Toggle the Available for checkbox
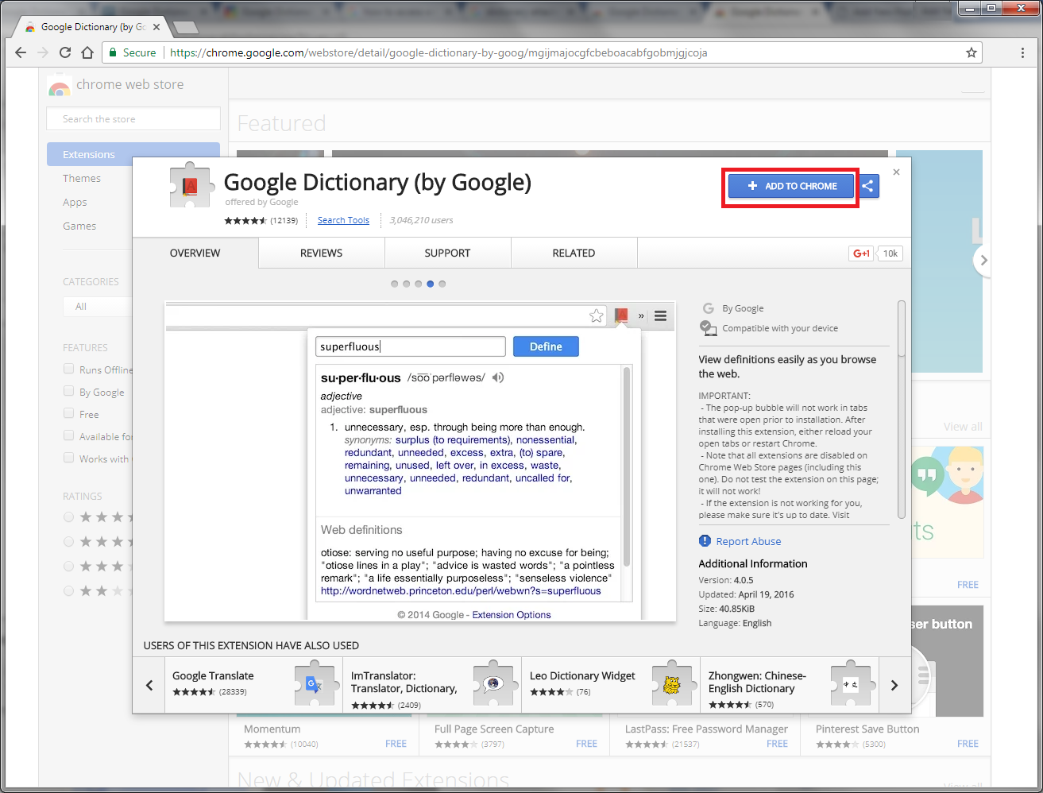This screenshot has height=793, width=1043. [x=69, y=435]
